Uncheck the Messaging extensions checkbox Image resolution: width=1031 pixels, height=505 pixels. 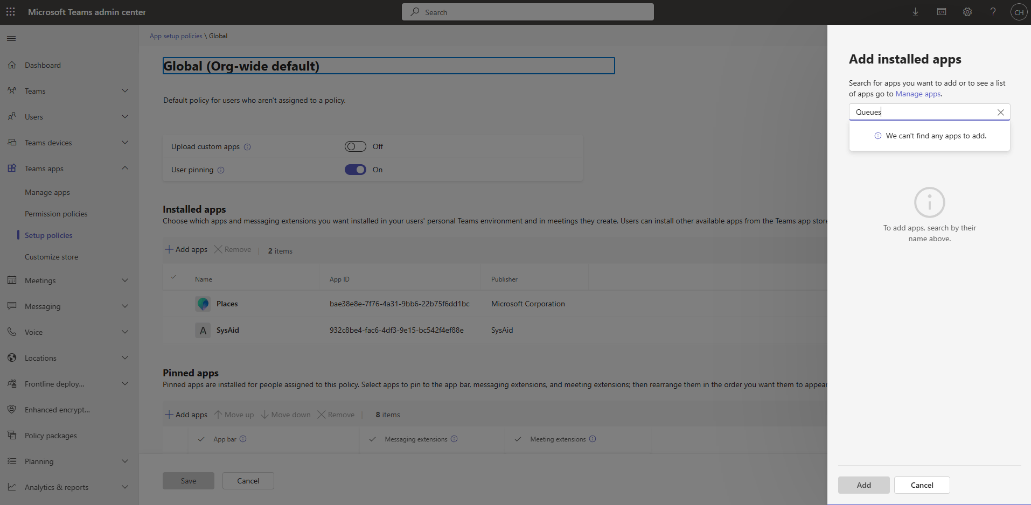[372, 439]
